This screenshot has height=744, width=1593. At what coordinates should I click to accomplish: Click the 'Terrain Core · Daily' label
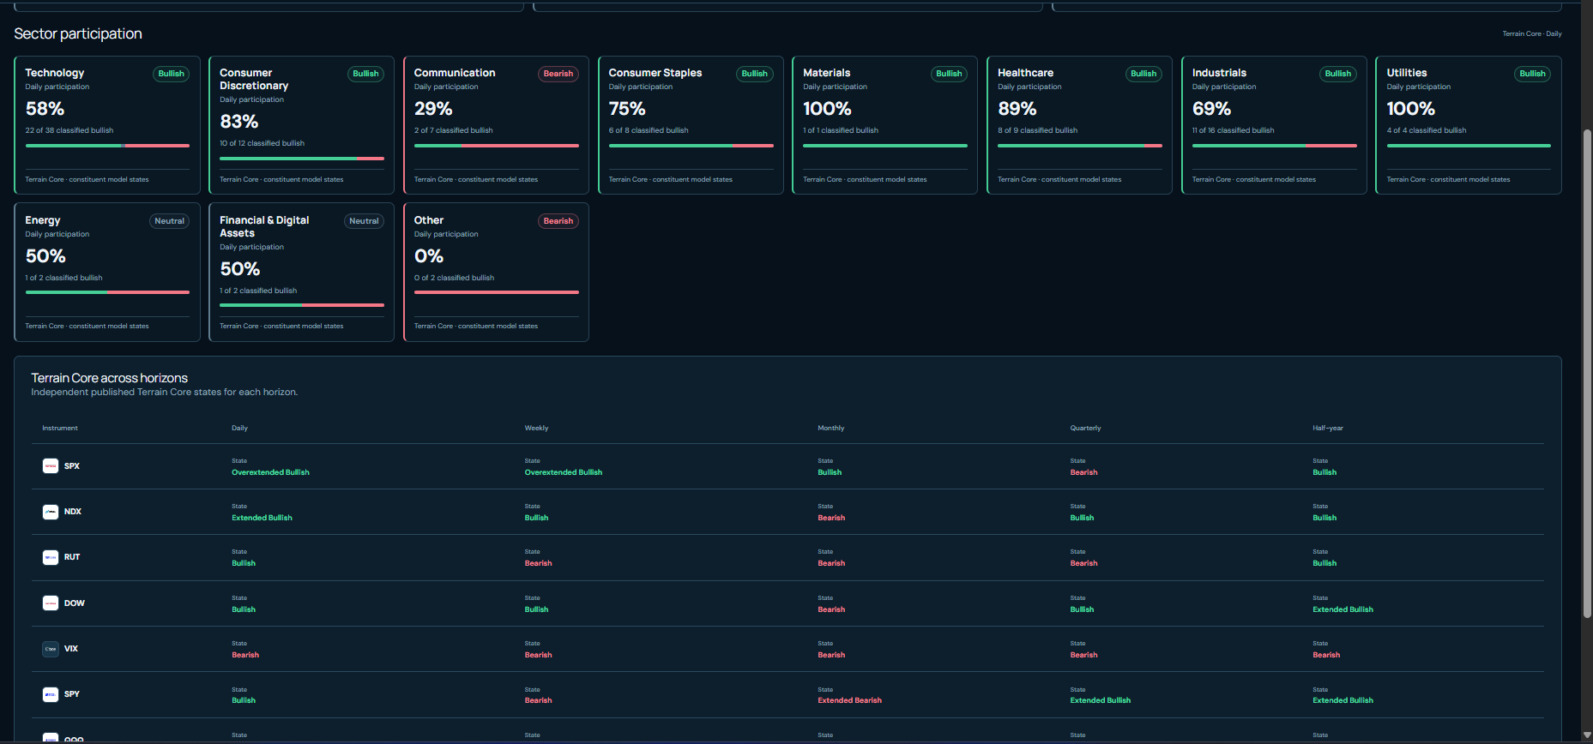pos(1531,33)
